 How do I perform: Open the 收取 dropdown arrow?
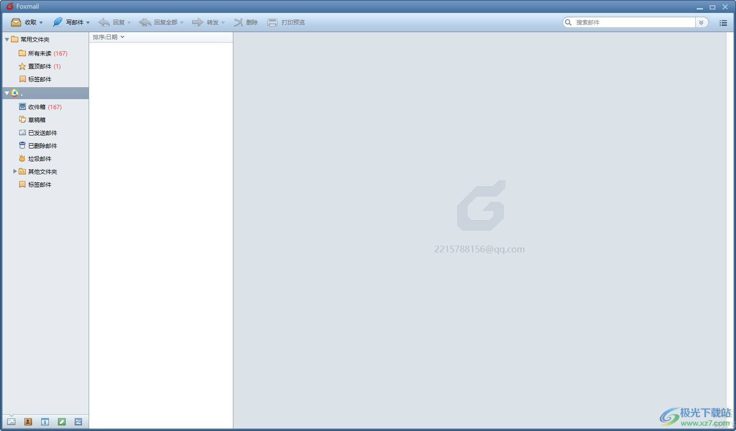click(41, 23)
